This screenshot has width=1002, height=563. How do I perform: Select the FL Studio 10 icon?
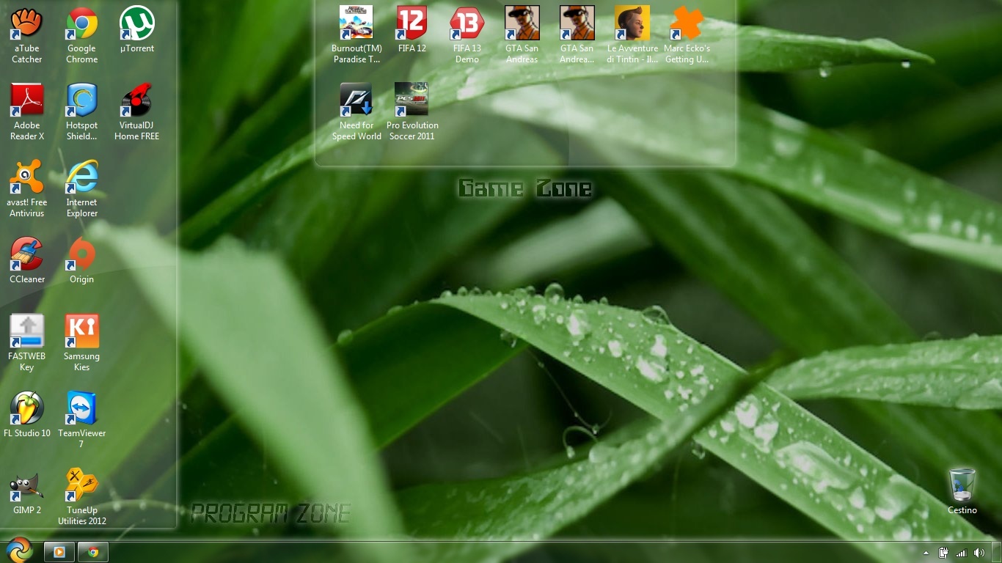tap(27, 415)
